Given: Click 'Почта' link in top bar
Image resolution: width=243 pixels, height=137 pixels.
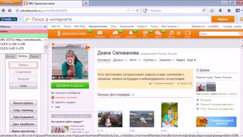Looking at the screenshot, I should point(67,26).
